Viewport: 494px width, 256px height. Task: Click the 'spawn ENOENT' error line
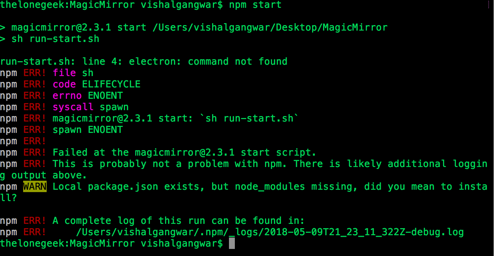pos(88,130)
